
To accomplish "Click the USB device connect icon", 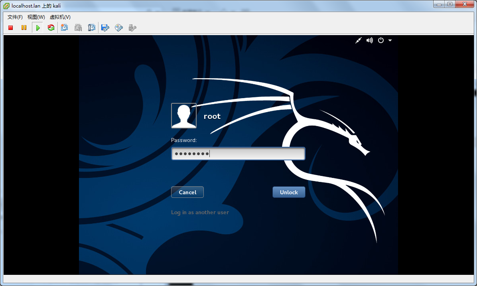I will pyautogui.click(x=132, y=28).
